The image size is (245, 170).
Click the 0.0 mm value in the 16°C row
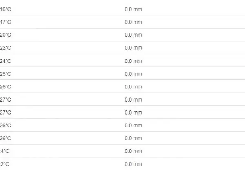click(133, 9)
